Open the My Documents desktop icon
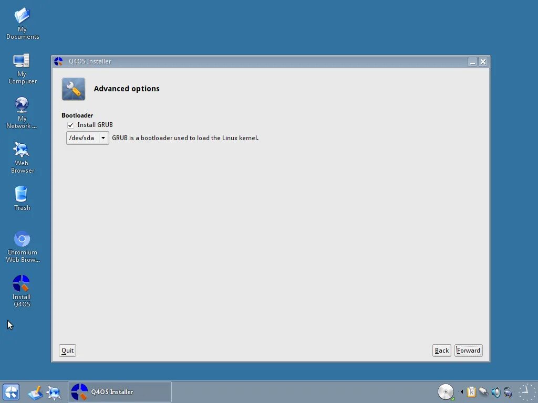The height and width of the screenshot is (403, 538). pyautogui.click(x=22, y=23)
